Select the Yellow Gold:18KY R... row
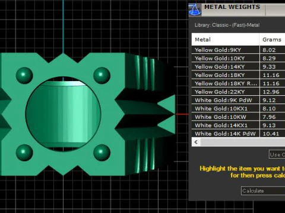This screenshot has width=285, height=213. pos(238,83)
